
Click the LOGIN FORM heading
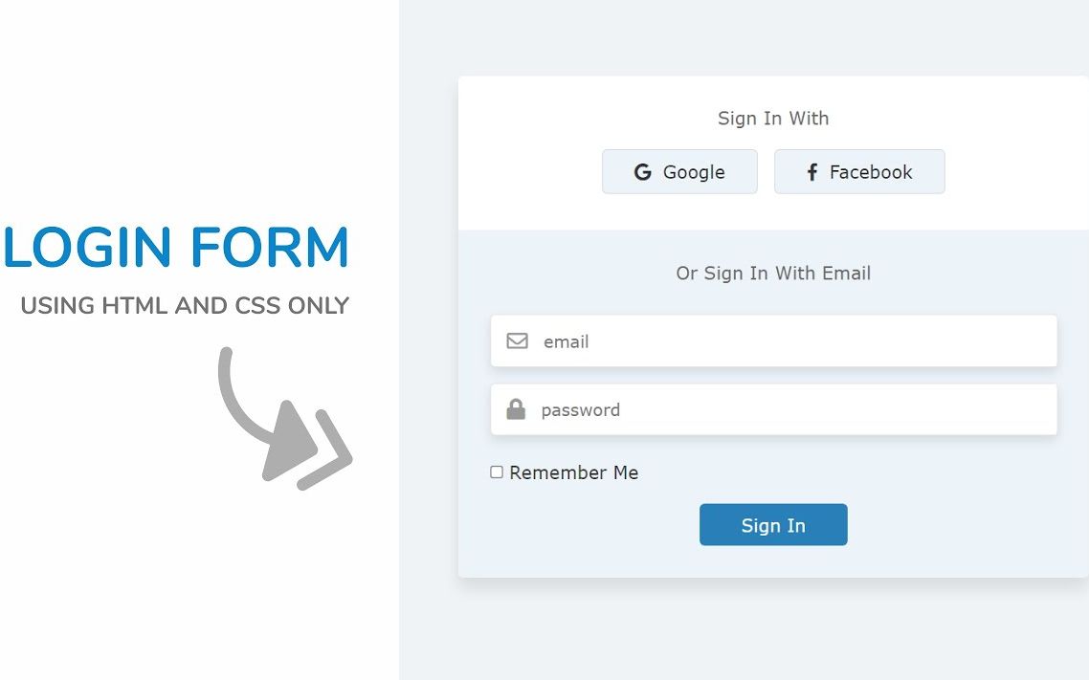(x=176, y=247)
